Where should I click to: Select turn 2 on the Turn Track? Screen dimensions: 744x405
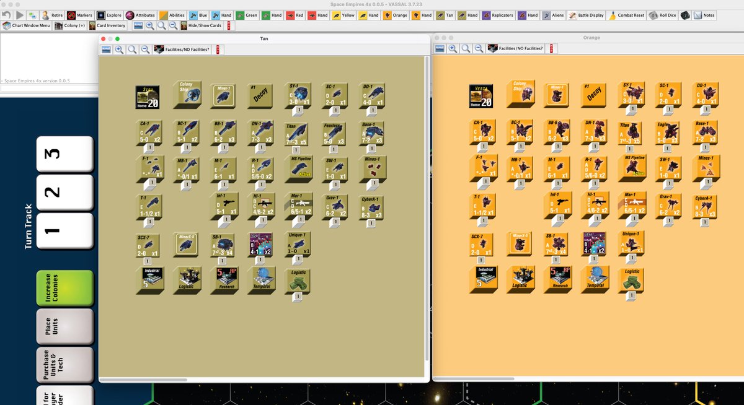[64, 192]
